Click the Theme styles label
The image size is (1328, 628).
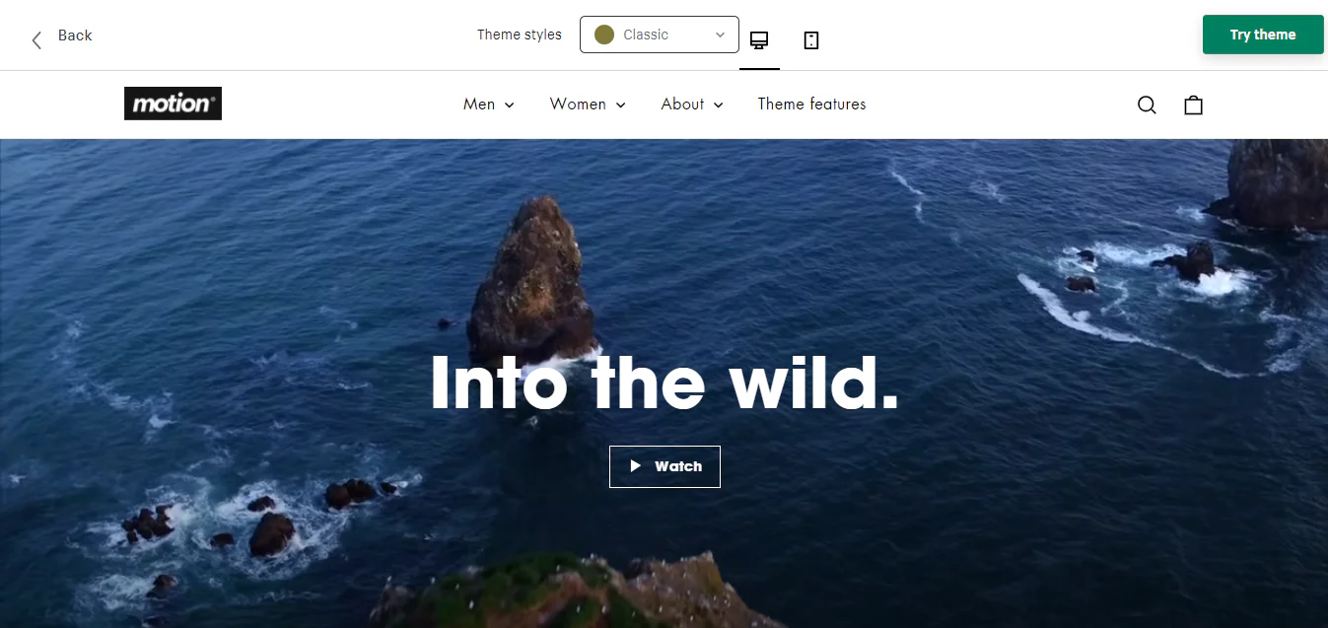(x=519, y=34)
